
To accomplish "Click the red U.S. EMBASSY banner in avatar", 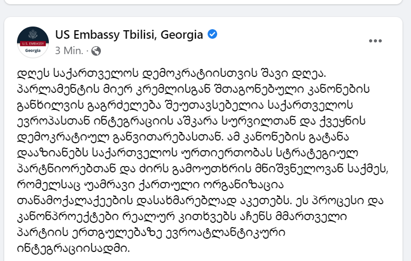I will point(33,43).
